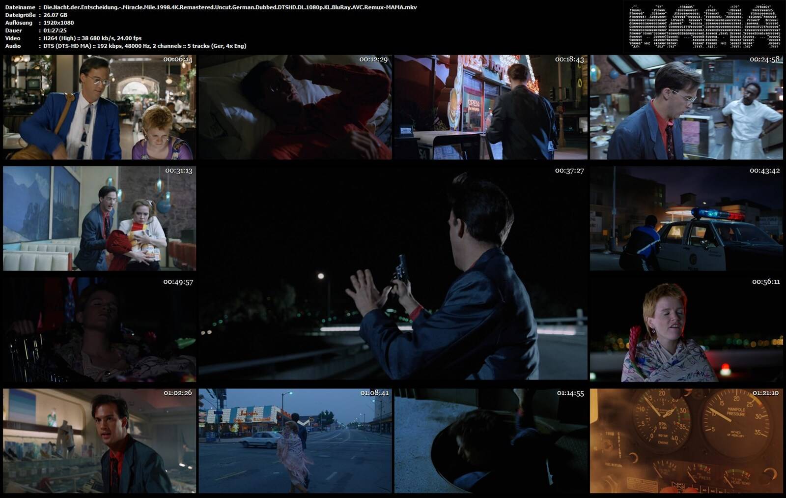Open the thumbnail stamped 01:14:55
786x498 pixels.
point(491,441)
